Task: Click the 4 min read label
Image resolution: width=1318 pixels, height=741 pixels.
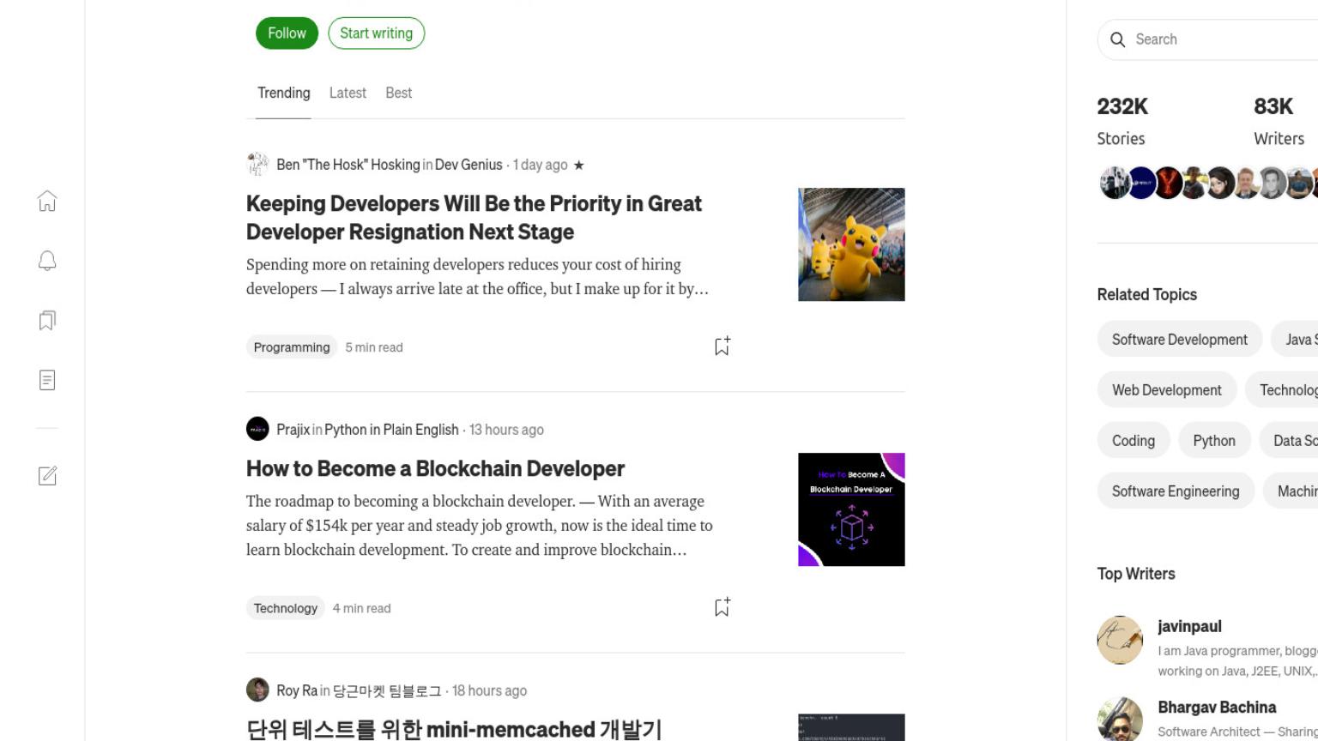Action: 361,608
